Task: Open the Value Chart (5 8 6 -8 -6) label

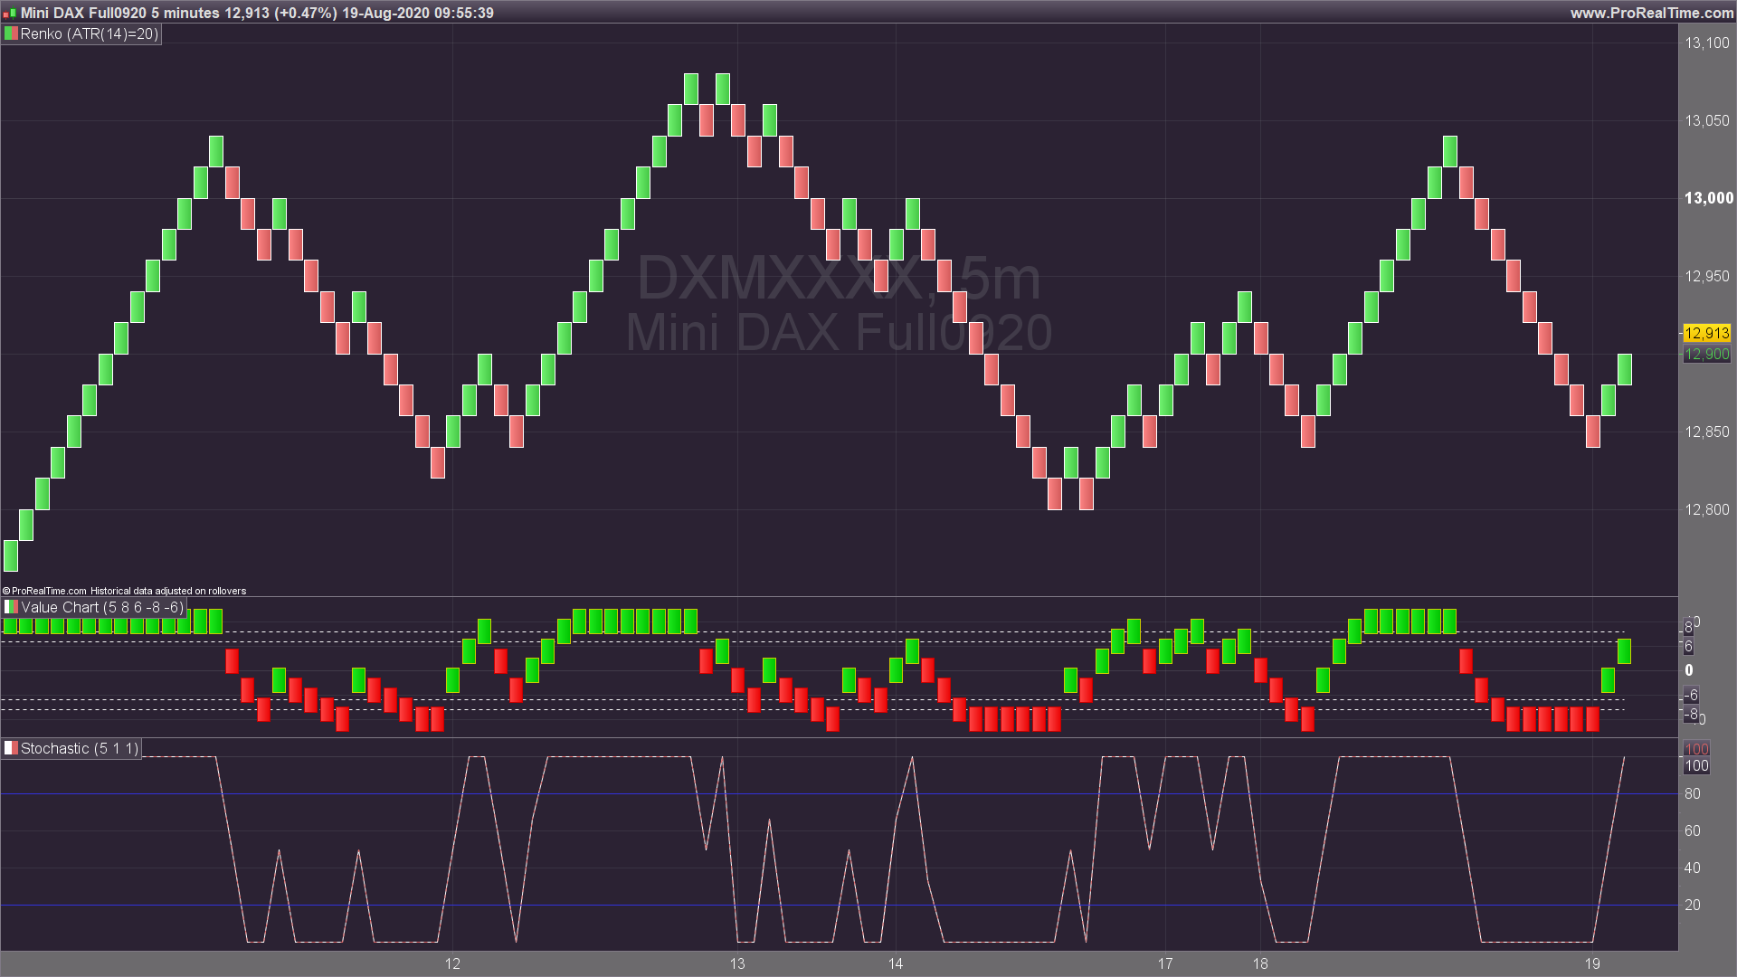Action: pos(101,607)
